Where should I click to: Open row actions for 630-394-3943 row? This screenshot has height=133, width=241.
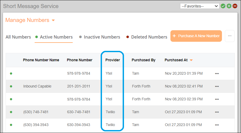[217, 125]
